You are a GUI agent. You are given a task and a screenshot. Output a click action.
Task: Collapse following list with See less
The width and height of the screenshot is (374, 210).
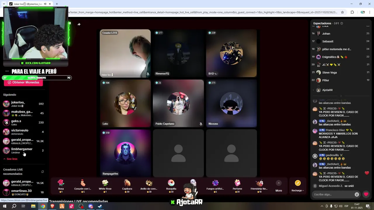tap(10, 159)
